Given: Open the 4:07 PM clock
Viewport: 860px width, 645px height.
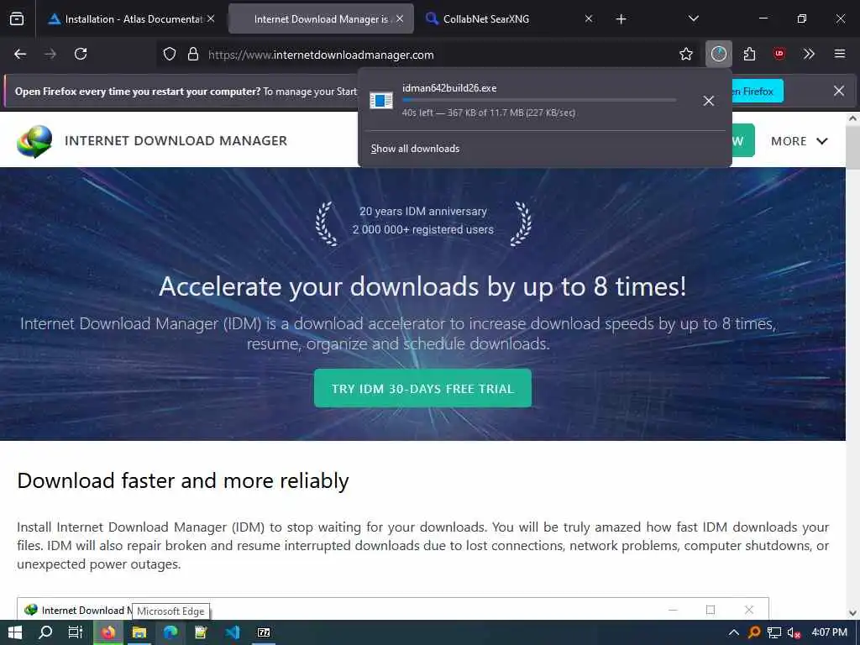Looking at the screenshot, I should (829, 632).
